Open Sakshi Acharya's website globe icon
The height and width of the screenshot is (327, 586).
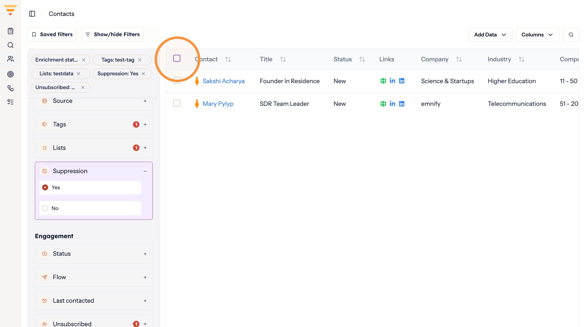pyautogui.click(x=383, y=81)
